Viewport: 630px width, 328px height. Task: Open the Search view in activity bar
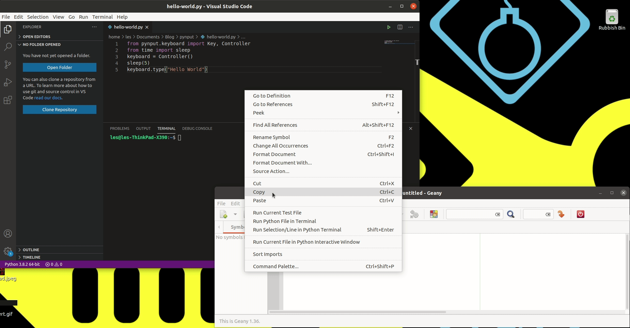click(x=8, y=47)
